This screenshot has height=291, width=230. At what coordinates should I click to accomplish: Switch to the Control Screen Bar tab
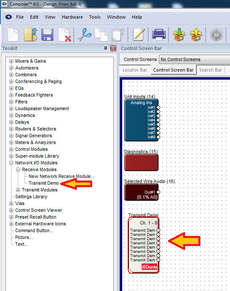point(173,70)
